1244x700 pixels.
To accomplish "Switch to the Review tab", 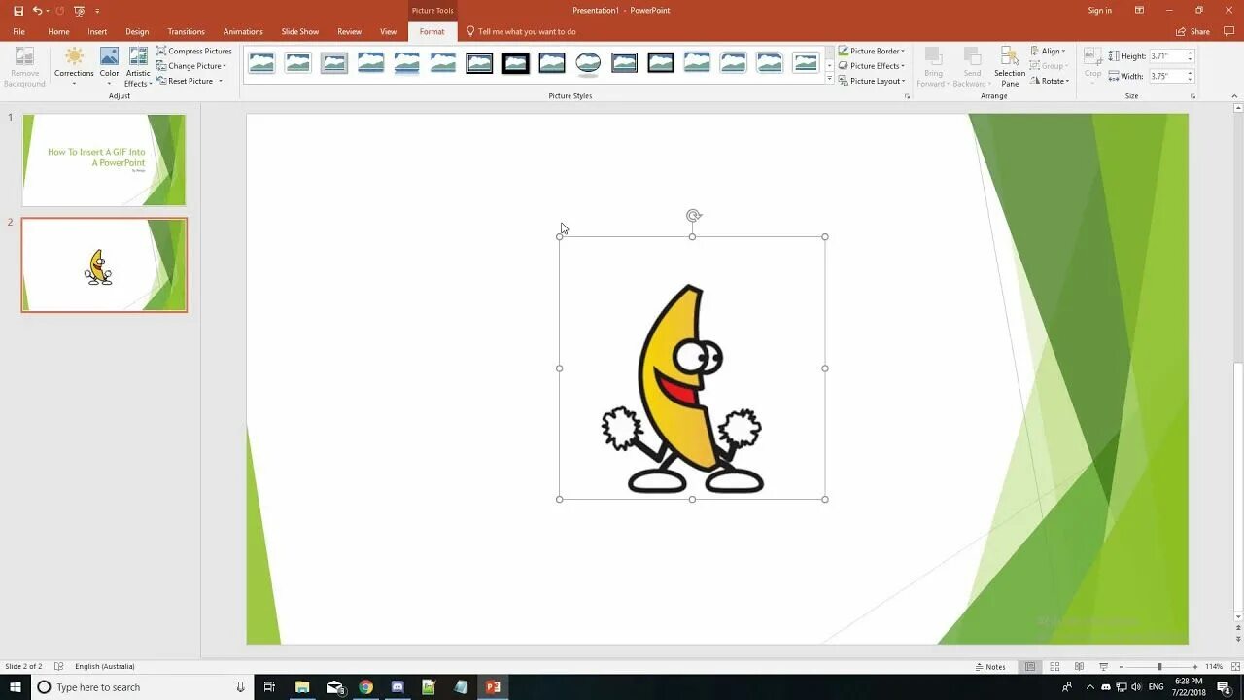I will (x=349, y=31).
